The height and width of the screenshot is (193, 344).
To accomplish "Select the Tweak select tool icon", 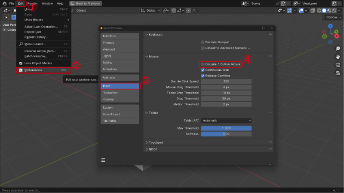I will [x=6, y=17].
